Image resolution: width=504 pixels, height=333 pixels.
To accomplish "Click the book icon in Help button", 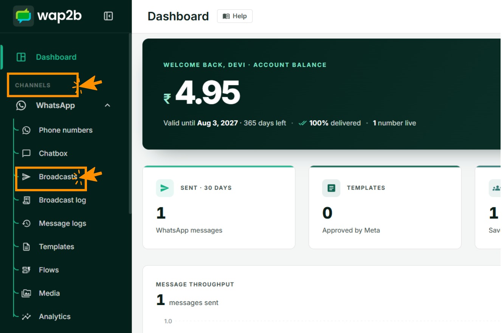I will [x=226, y=16].
